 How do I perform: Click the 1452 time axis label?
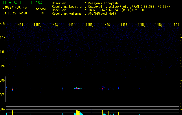click(x=37, y=25)
